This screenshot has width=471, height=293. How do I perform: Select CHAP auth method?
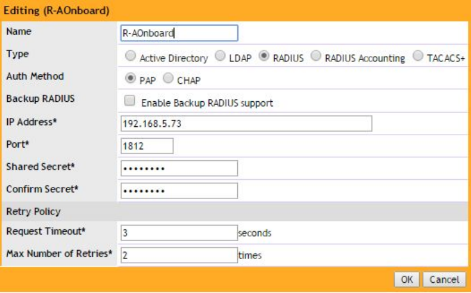coord(168,78)
